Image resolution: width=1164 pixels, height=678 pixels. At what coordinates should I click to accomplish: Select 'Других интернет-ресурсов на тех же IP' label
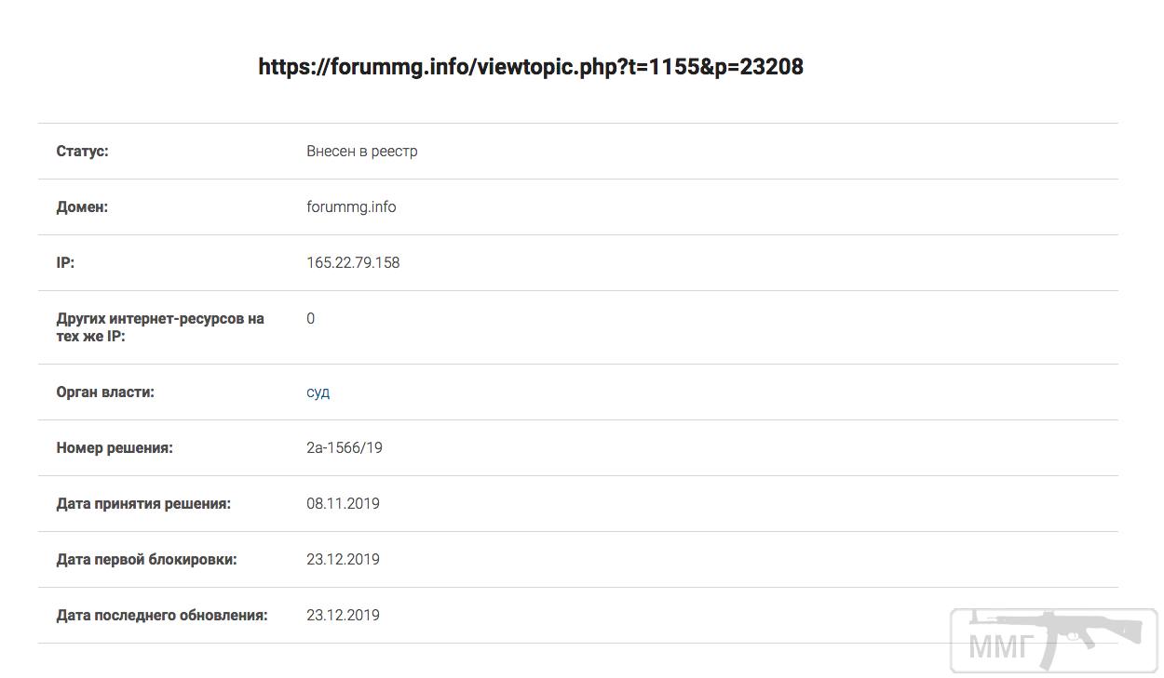click(x=160, y=326)
